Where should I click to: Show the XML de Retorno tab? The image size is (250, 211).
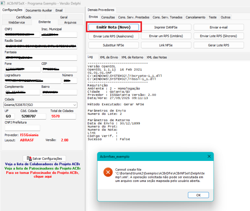[132, 57]
